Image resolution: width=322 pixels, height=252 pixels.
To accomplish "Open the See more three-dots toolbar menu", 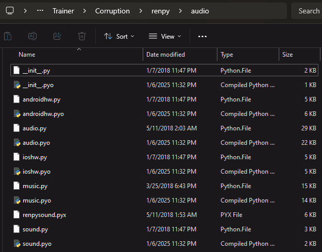I will (x=202, y=37).
